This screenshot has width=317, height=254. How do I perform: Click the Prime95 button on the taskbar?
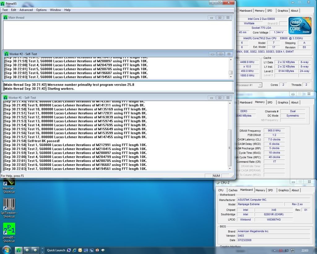click(x=19, y=250)
